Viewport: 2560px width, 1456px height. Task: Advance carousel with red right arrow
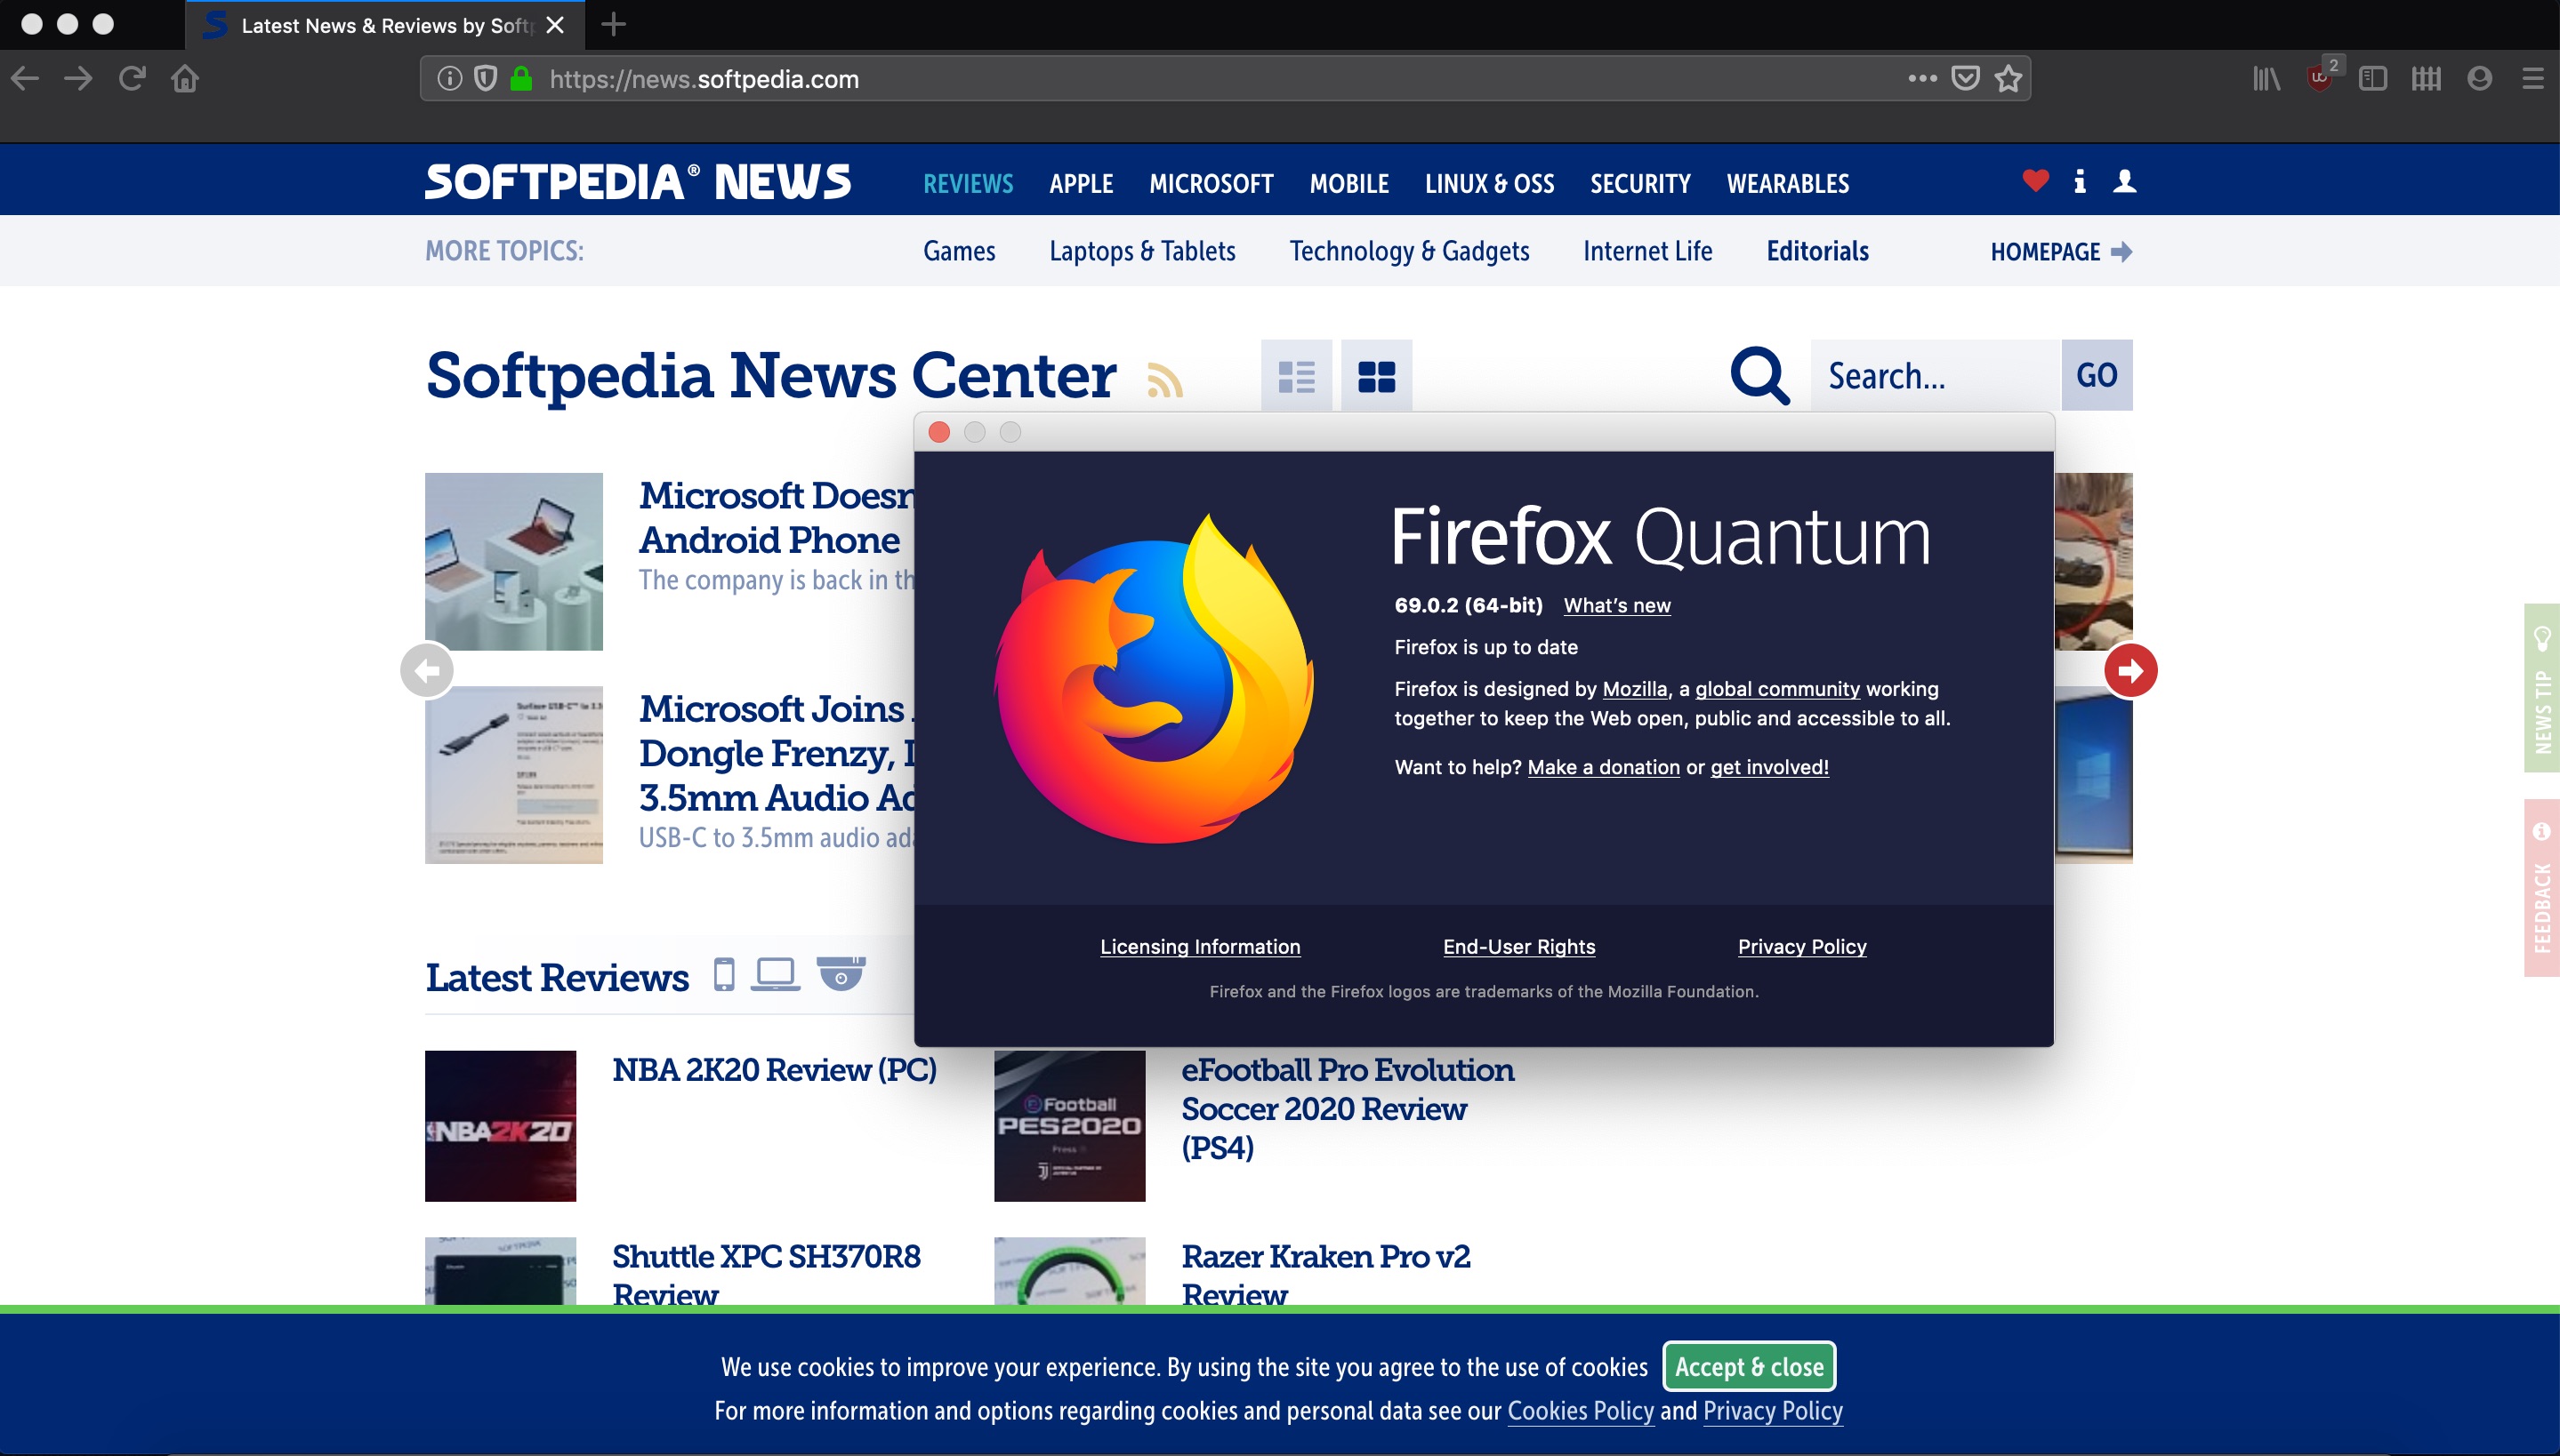[x=2131, y=670]
